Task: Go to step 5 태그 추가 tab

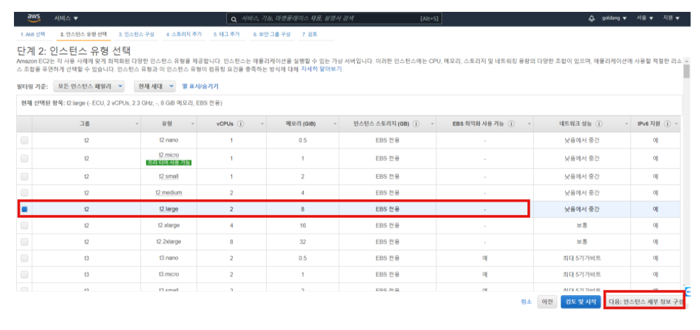Action: pyautogui.click(x=226, y=34)
